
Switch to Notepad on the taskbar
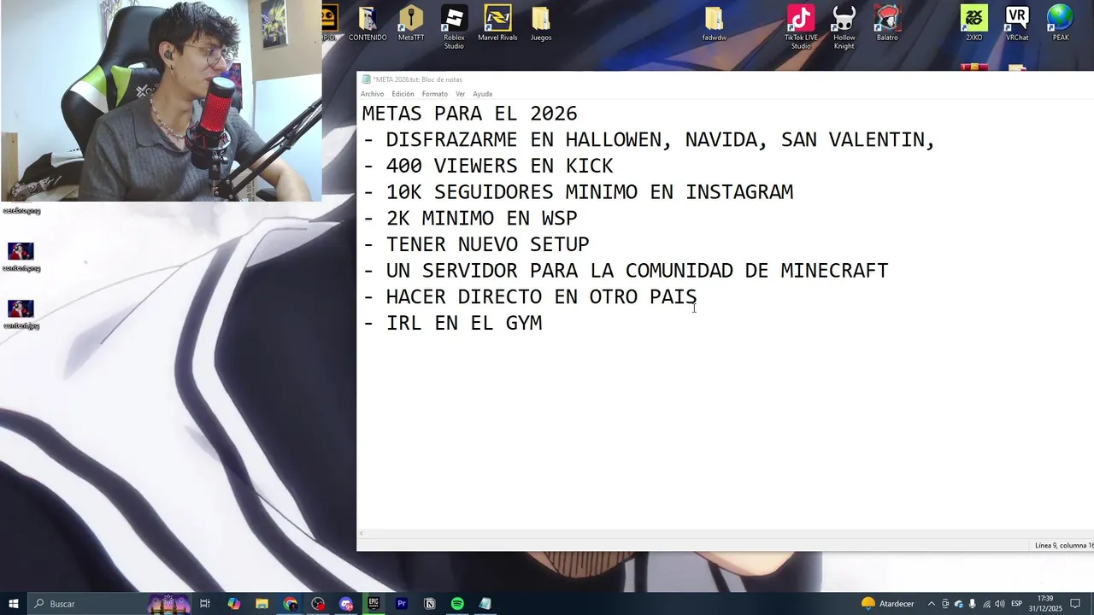click(x=485, y=604)
